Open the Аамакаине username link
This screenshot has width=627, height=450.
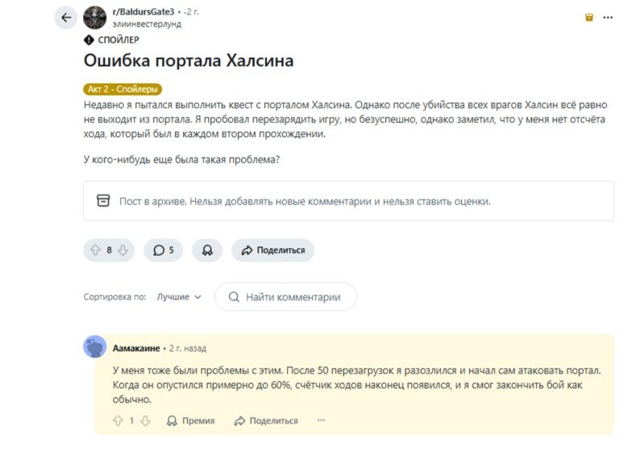tap(136, 349)
